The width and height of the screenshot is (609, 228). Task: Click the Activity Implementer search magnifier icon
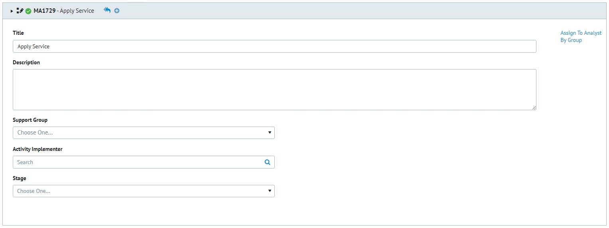(x=267, y=162)
